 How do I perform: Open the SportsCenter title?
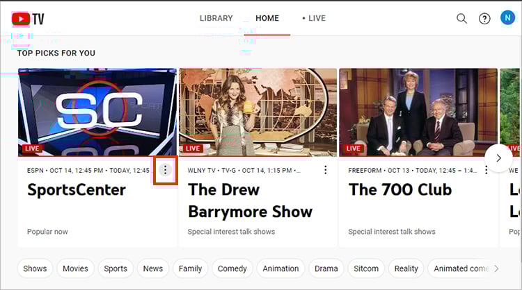pos(77,190)
